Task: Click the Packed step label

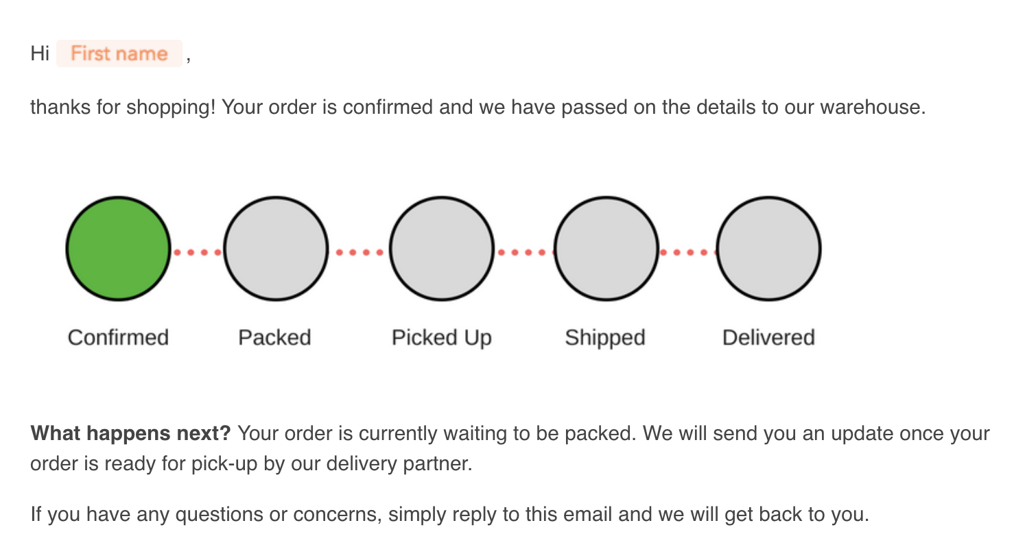Action: tap(274, 337)
